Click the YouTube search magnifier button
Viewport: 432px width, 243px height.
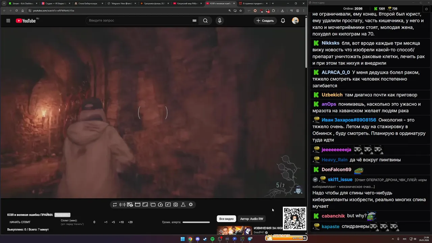[x=205, y=21]
